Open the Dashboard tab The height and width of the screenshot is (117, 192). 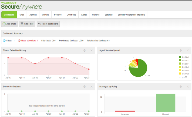click(x=9, y=15)
